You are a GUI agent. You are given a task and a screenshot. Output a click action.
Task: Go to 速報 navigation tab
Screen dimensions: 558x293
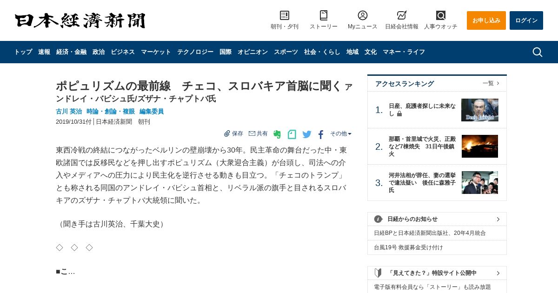[44, 52]
